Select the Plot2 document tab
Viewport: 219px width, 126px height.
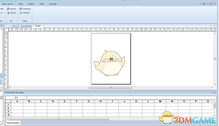[38, 26]
